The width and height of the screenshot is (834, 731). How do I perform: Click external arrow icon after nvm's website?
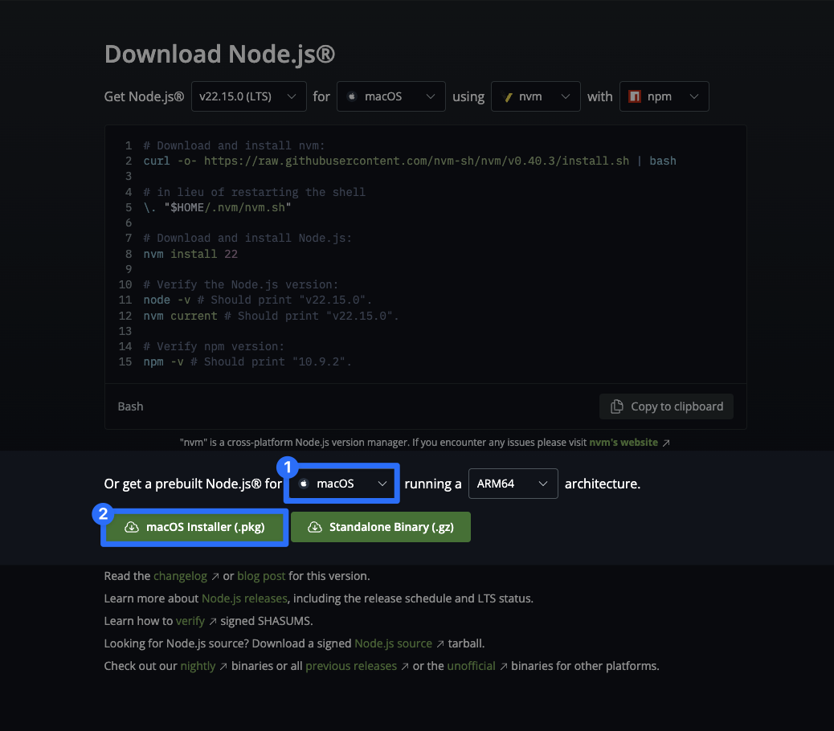[x=666, y=443]
